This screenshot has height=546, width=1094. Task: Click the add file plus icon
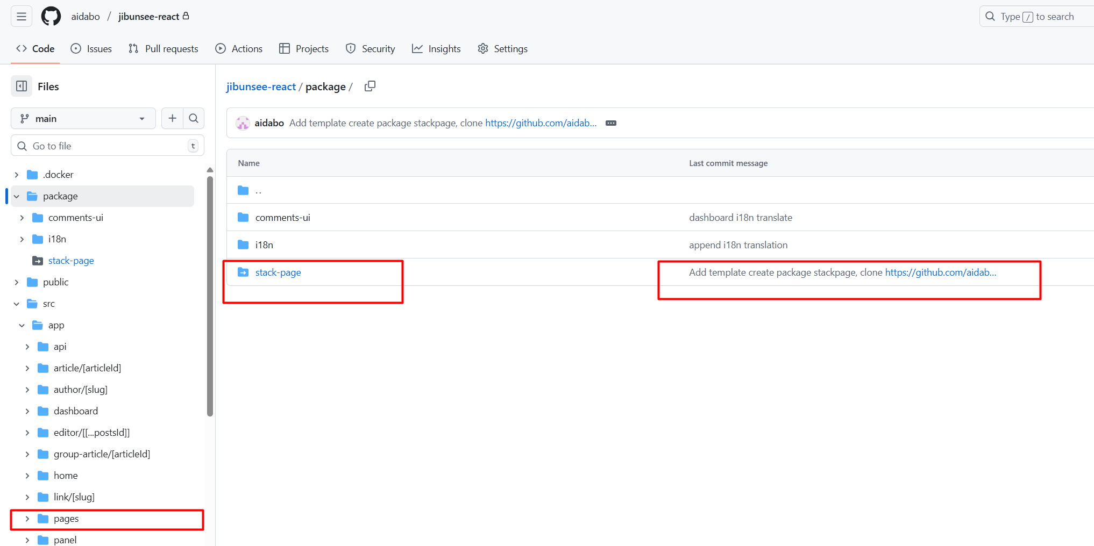click(172, 118)
